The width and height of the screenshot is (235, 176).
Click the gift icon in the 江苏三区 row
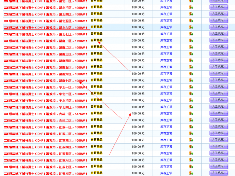point(191,140)
